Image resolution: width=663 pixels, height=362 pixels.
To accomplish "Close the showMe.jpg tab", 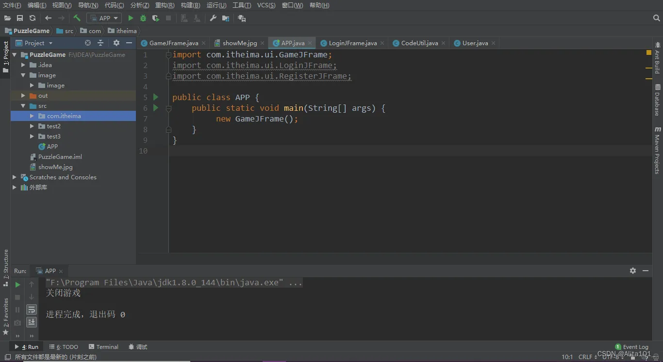I will [x=263, y=43].
